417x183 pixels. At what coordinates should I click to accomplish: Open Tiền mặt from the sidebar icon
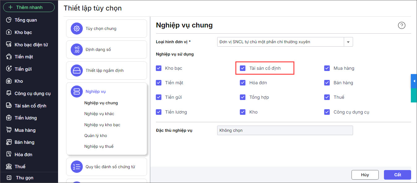[x=9, y=57]
